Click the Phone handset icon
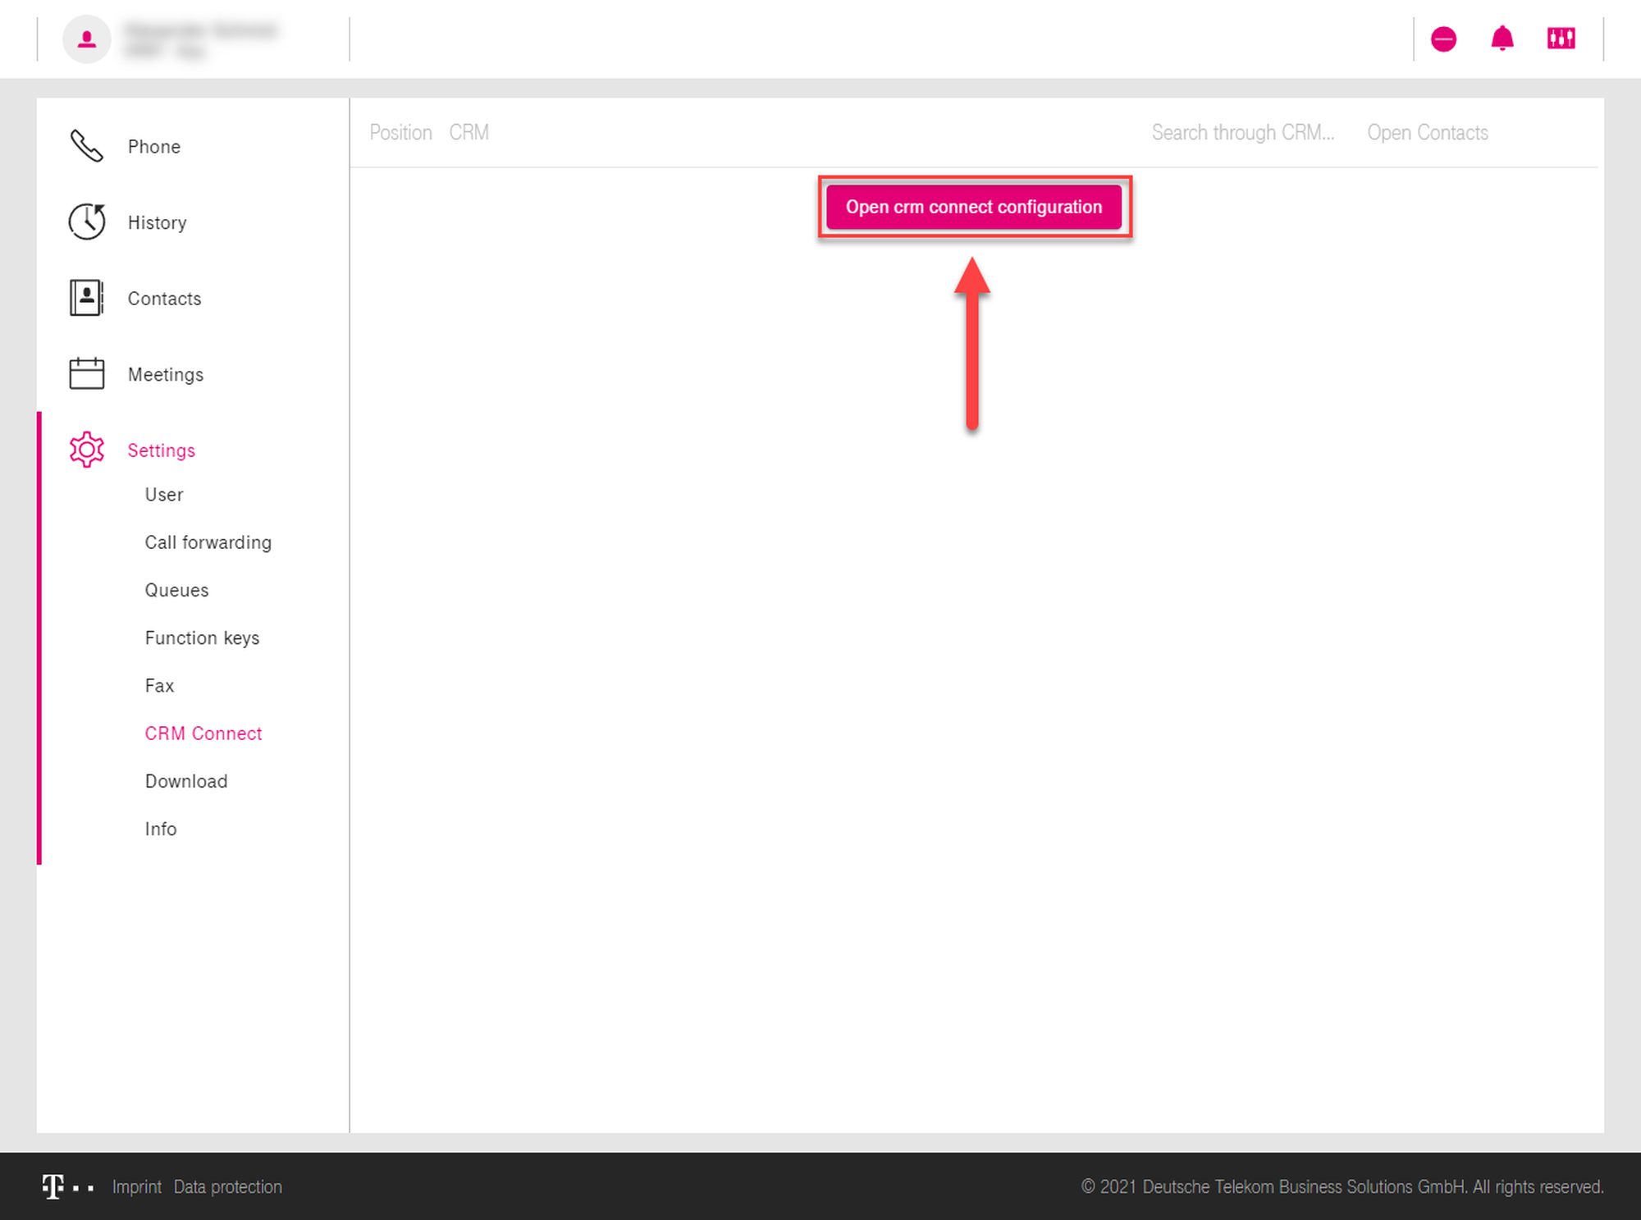Viewport: 1641px width, 1220px height. (x=86, y=146)
